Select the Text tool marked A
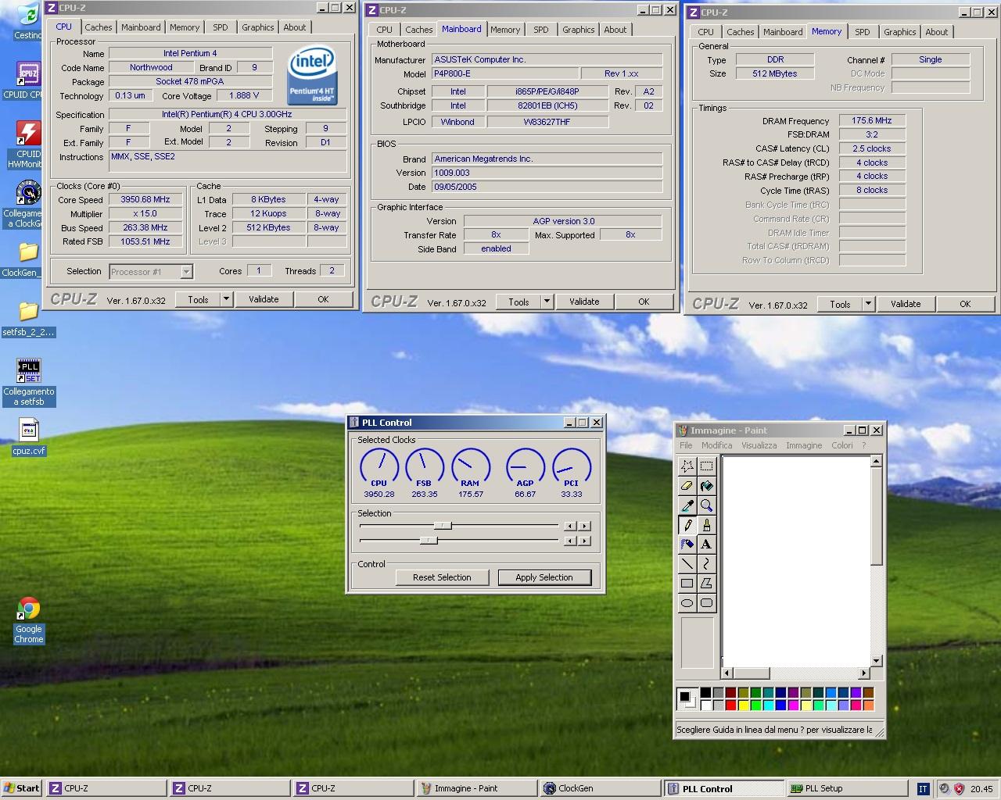This screenshot has height=800, width=1001. pos(706,545)
